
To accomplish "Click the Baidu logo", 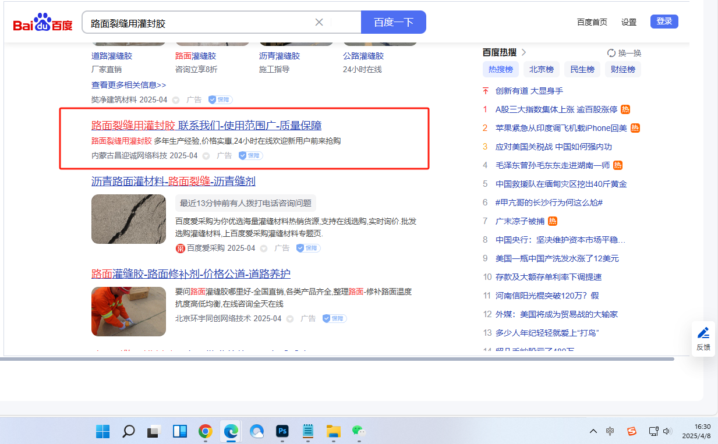I will tap(43, 23).
